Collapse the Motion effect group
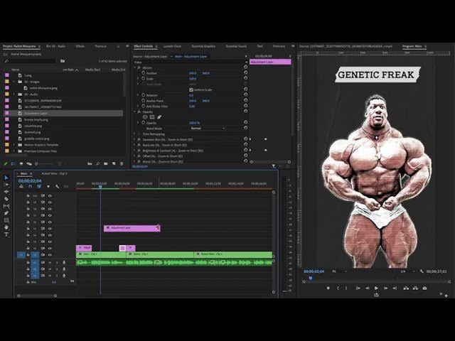Image resolution: width=455 pixels, height=341 pixels. pos(134,67)
